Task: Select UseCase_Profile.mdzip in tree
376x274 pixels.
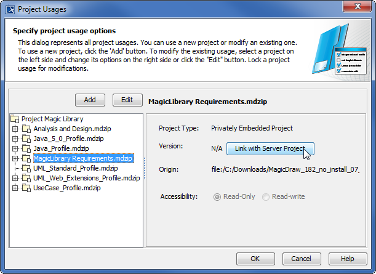Action: click(66, 188)
